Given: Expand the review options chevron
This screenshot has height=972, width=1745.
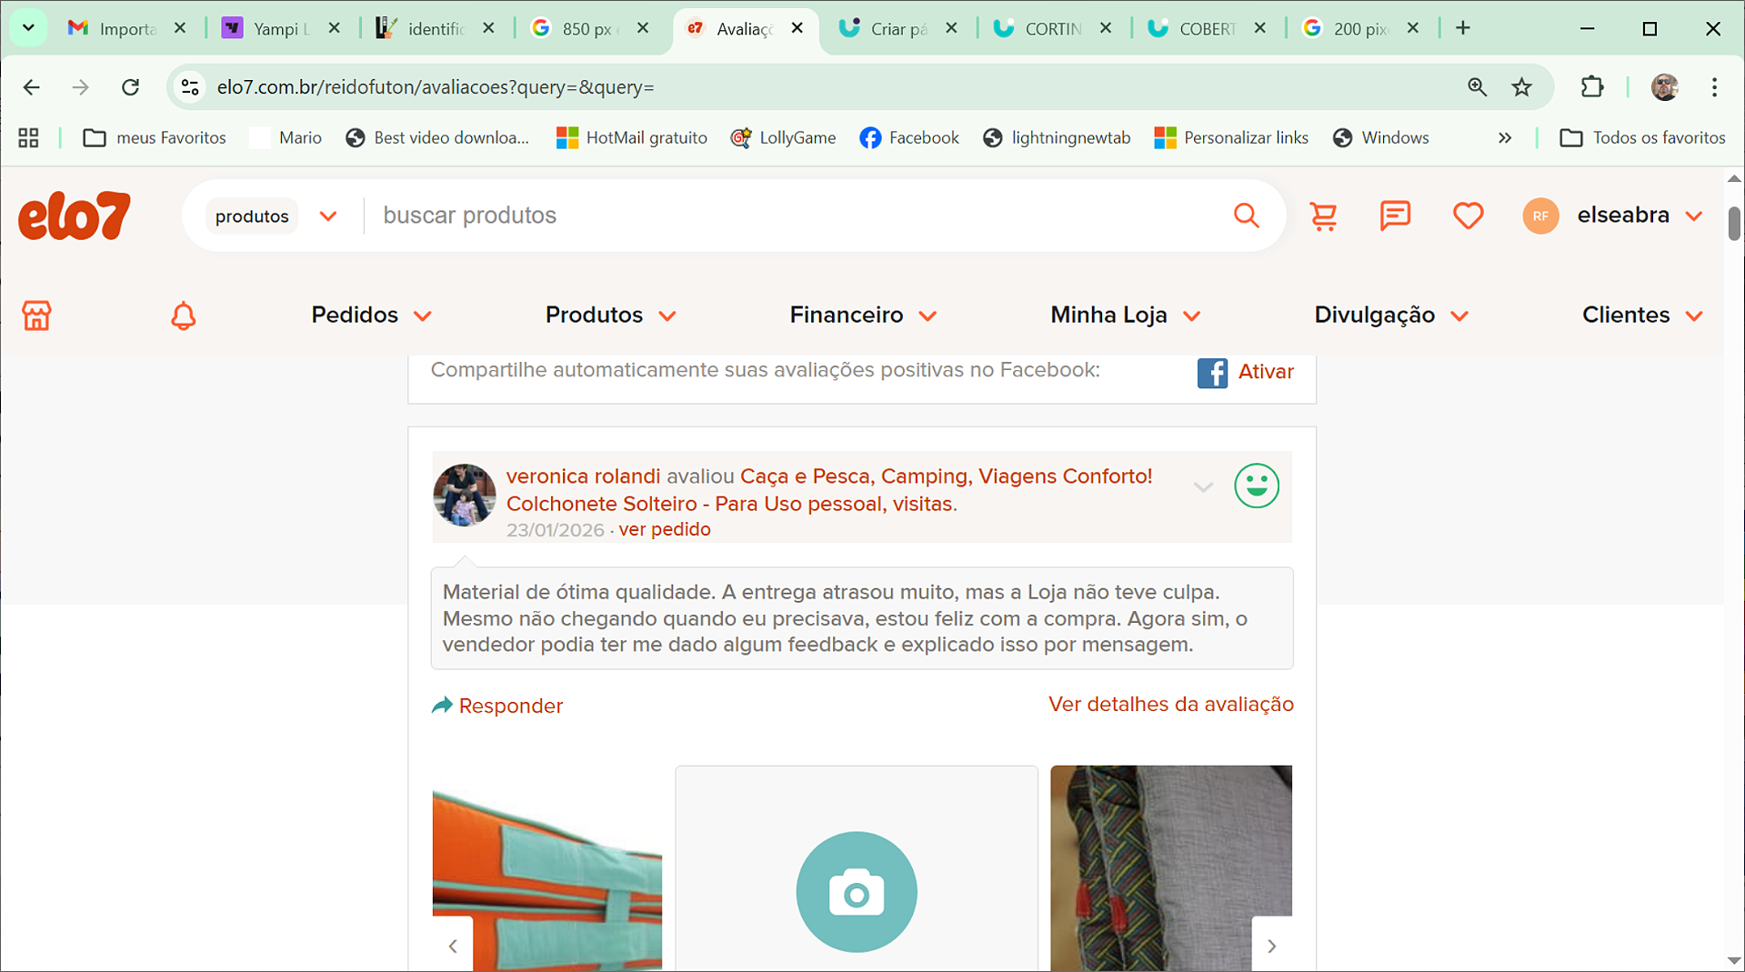Looking at the screenshot, I should click(1203, 487).
